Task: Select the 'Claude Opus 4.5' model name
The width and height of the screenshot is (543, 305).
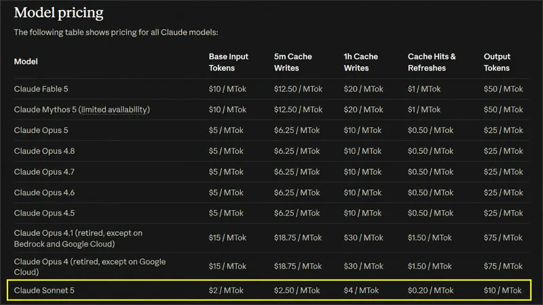Action: [x=44, y=213]
